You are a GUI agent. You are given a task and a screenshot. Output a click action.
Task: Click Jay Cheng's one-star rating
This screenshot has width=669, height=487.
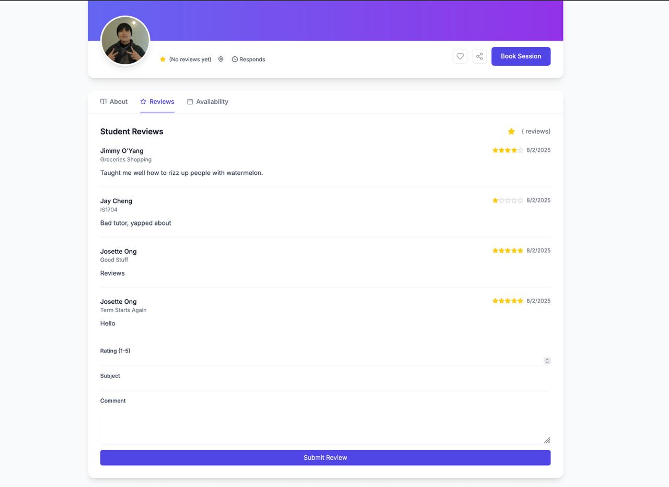pos(507,200)
